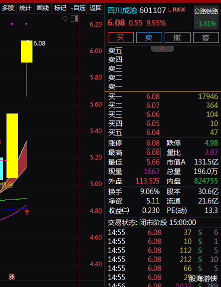Image resolution: width=221 pixels, height=287 pixels.
Task: Click the 市值A value 131.5亿
Action: [x=206, y=162]
